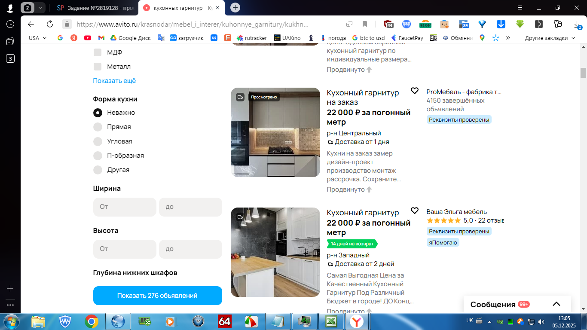Open the VK bookmark icon
587x330 pixels.
214,38
